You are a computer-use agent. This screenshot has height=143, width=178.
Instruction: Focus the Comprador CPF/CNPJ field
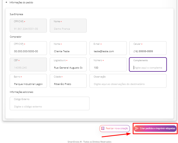[x=28, y=48]
